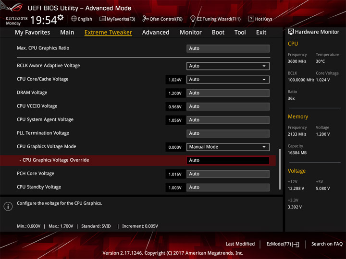Open CPU Core/Cache Voltage dropdown
The image size is (346, 259).
point(228,80)
